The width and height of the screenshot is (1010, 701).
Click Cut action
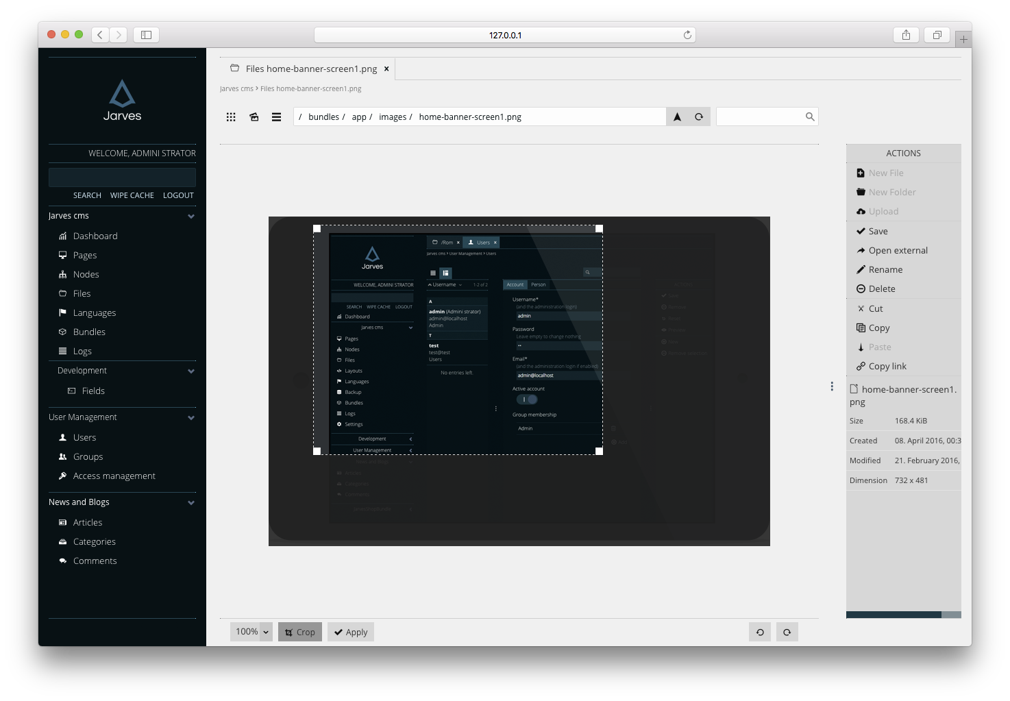(876, 308)
